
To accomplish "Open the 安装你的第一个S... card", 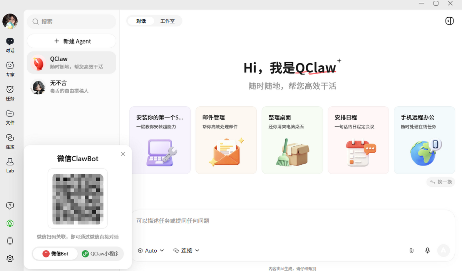I will 160,140.
